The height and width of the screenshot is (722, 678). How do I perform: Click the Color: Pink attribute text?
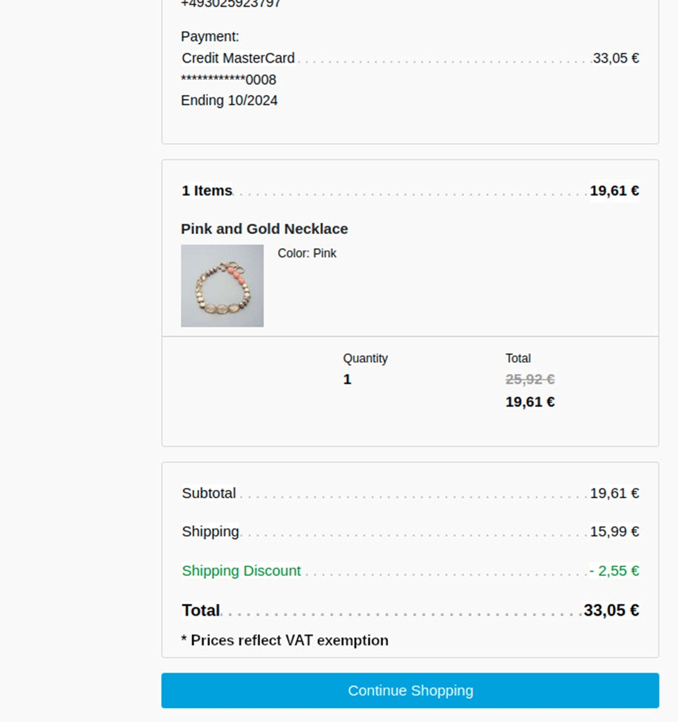click(x=307, y=253)
